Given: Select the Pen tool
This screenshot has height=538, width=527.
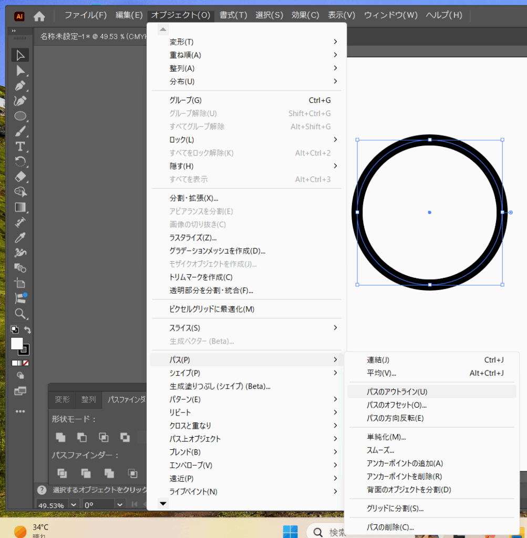Looking at the screenshot, I should (20, 86).
